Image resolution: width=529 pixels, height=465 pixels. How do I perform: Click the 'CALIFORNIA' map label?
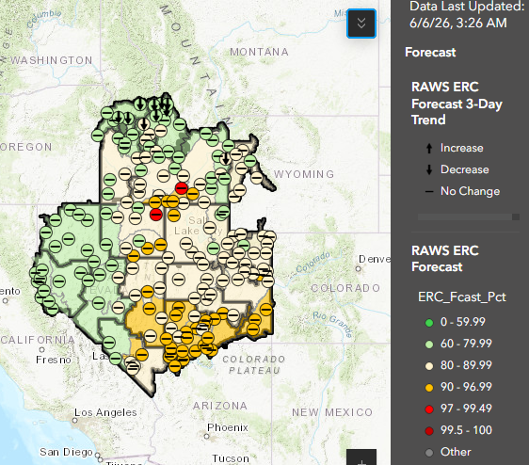(x=38, y=340)
